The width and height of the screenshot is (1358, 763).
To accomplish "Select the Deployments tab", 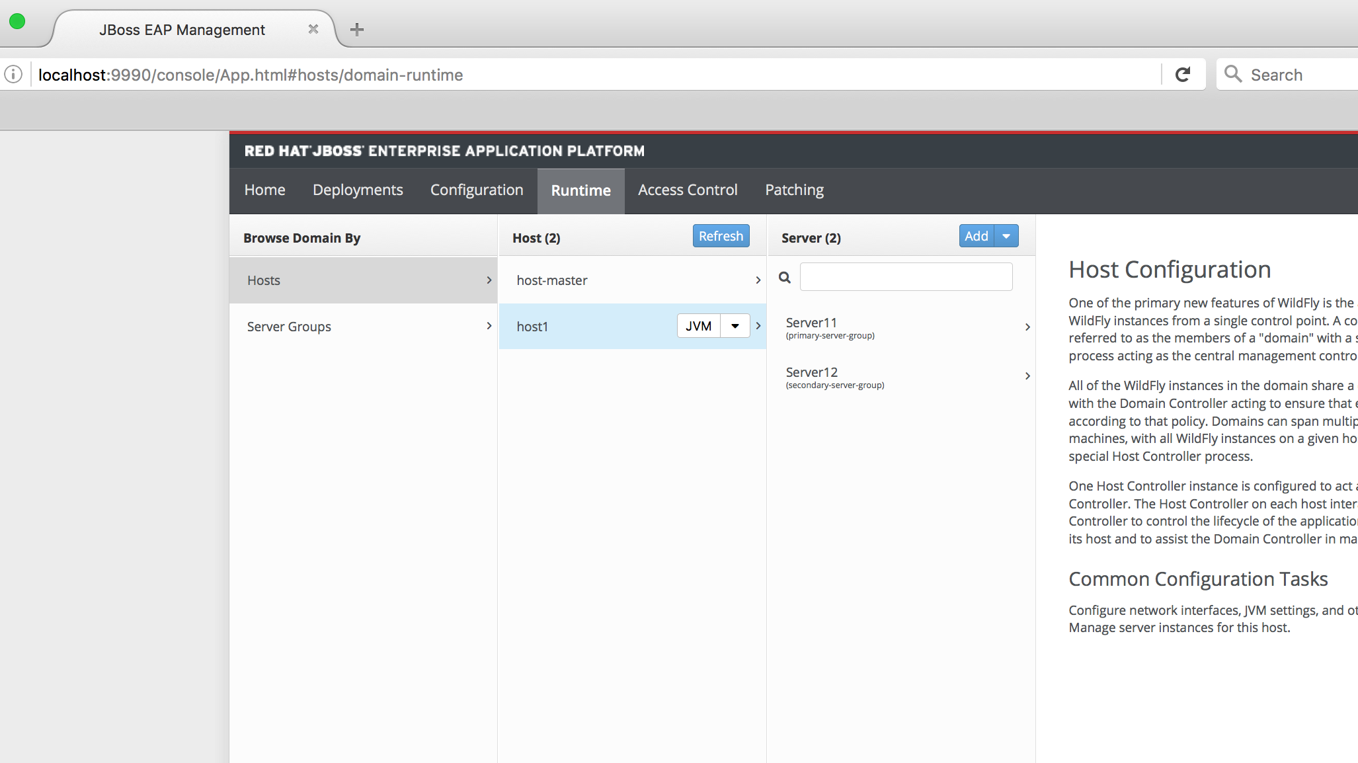I will click(357, 190).
